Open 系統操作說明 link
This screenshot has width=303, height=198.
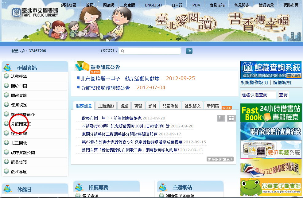254,83
